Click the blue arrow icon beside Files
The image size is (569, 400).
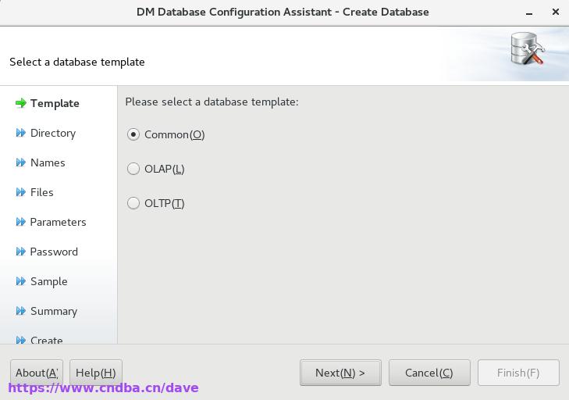[x=21, y=192]
